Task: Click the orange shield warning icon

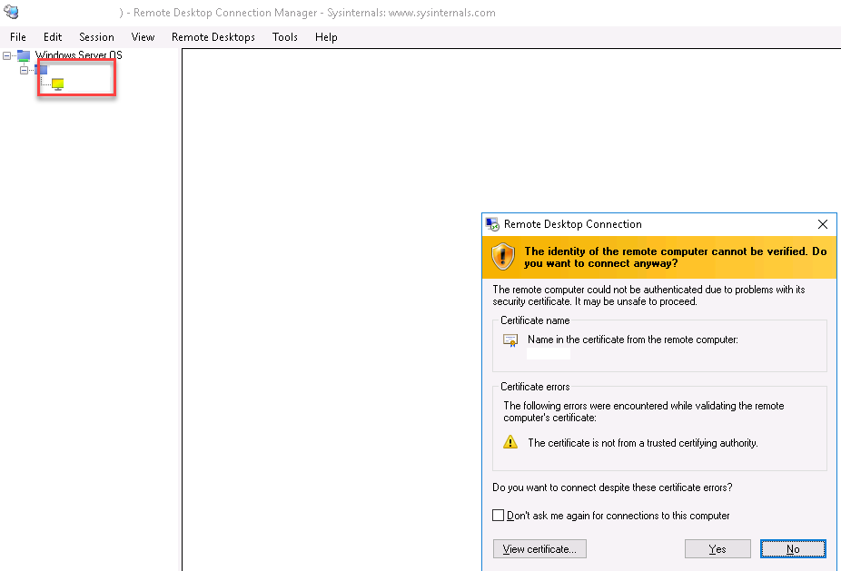Action: [502, 256]
